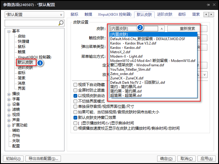This screenshot has height=164, width=219.
Task: Click the 重新搜索 button
Action: click(x=187, y=28)
